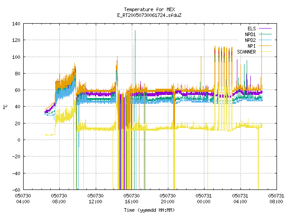
Task: Click the 140 y-axis tick label
Action: click(16, 24)
